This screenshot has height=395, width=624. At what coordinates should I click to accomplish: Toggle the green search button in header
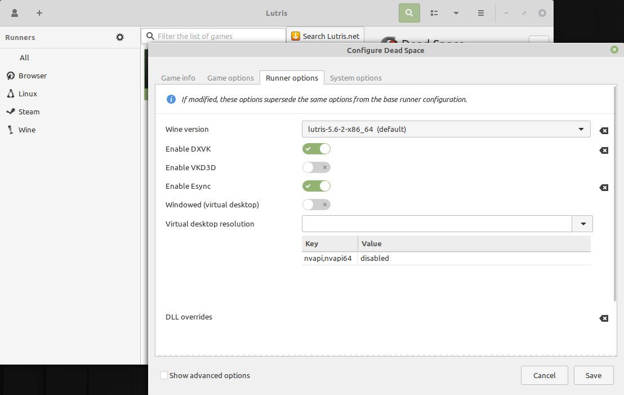(409, 13)
